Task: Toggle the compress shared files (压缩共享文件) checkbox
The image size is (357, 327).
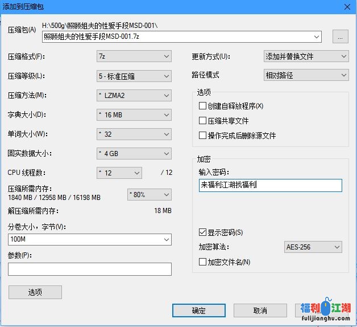Action: pos(202,121)
